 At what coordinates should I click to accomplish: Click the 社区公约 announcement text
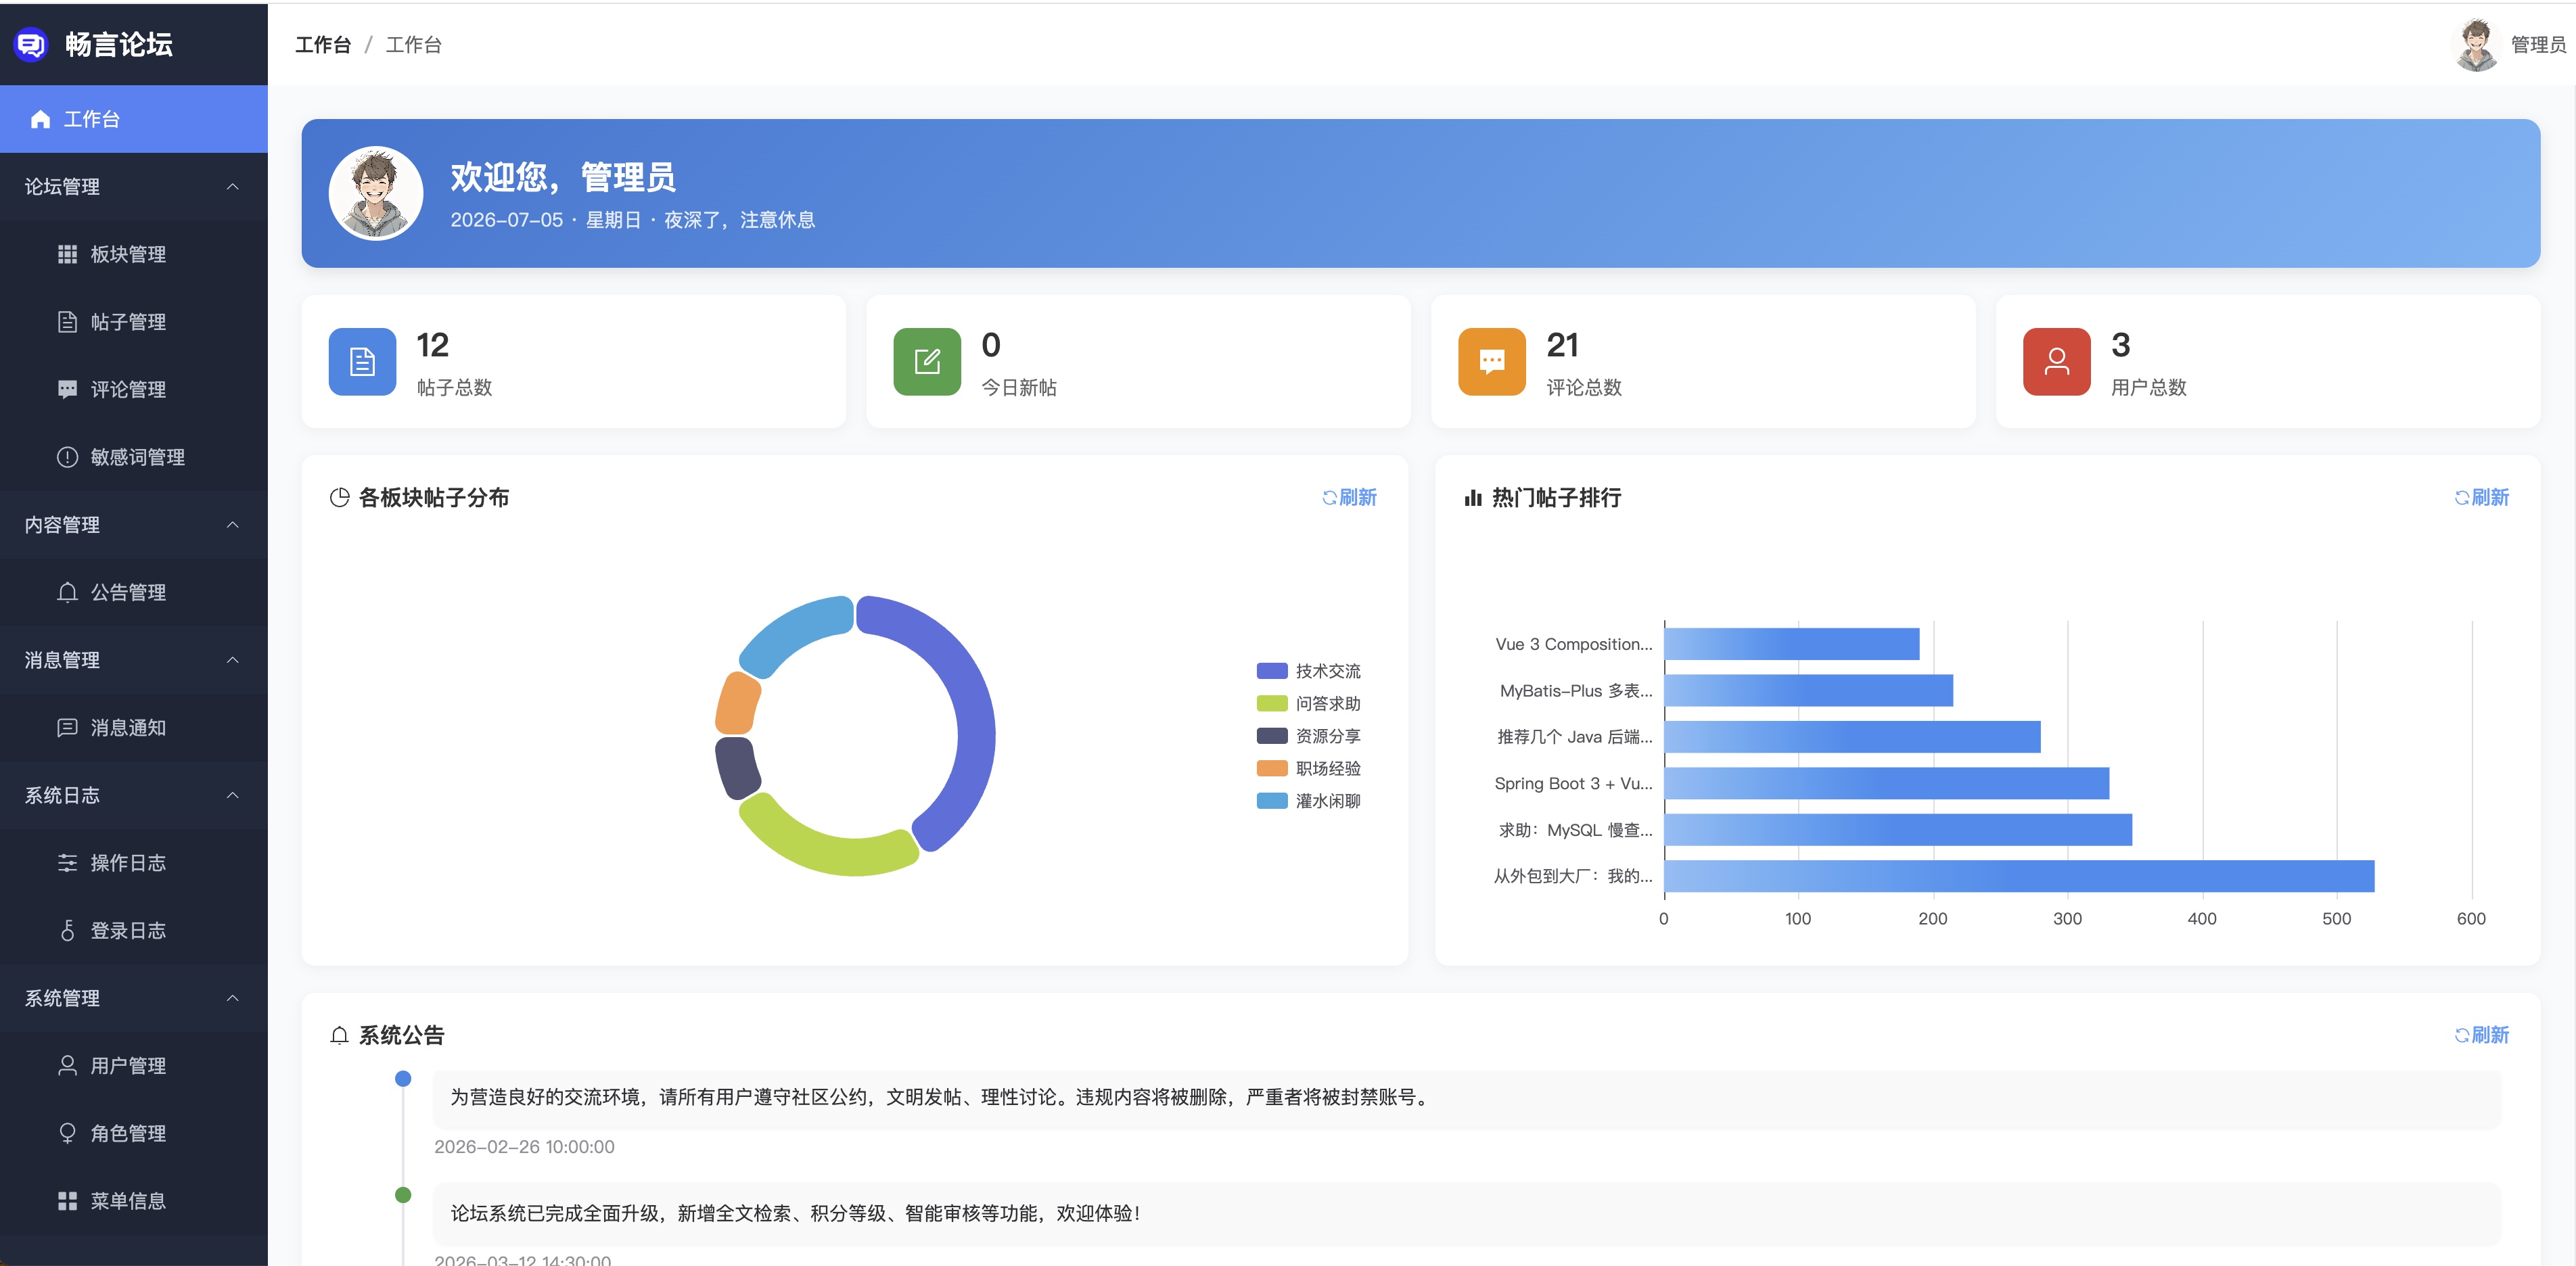942,1097
